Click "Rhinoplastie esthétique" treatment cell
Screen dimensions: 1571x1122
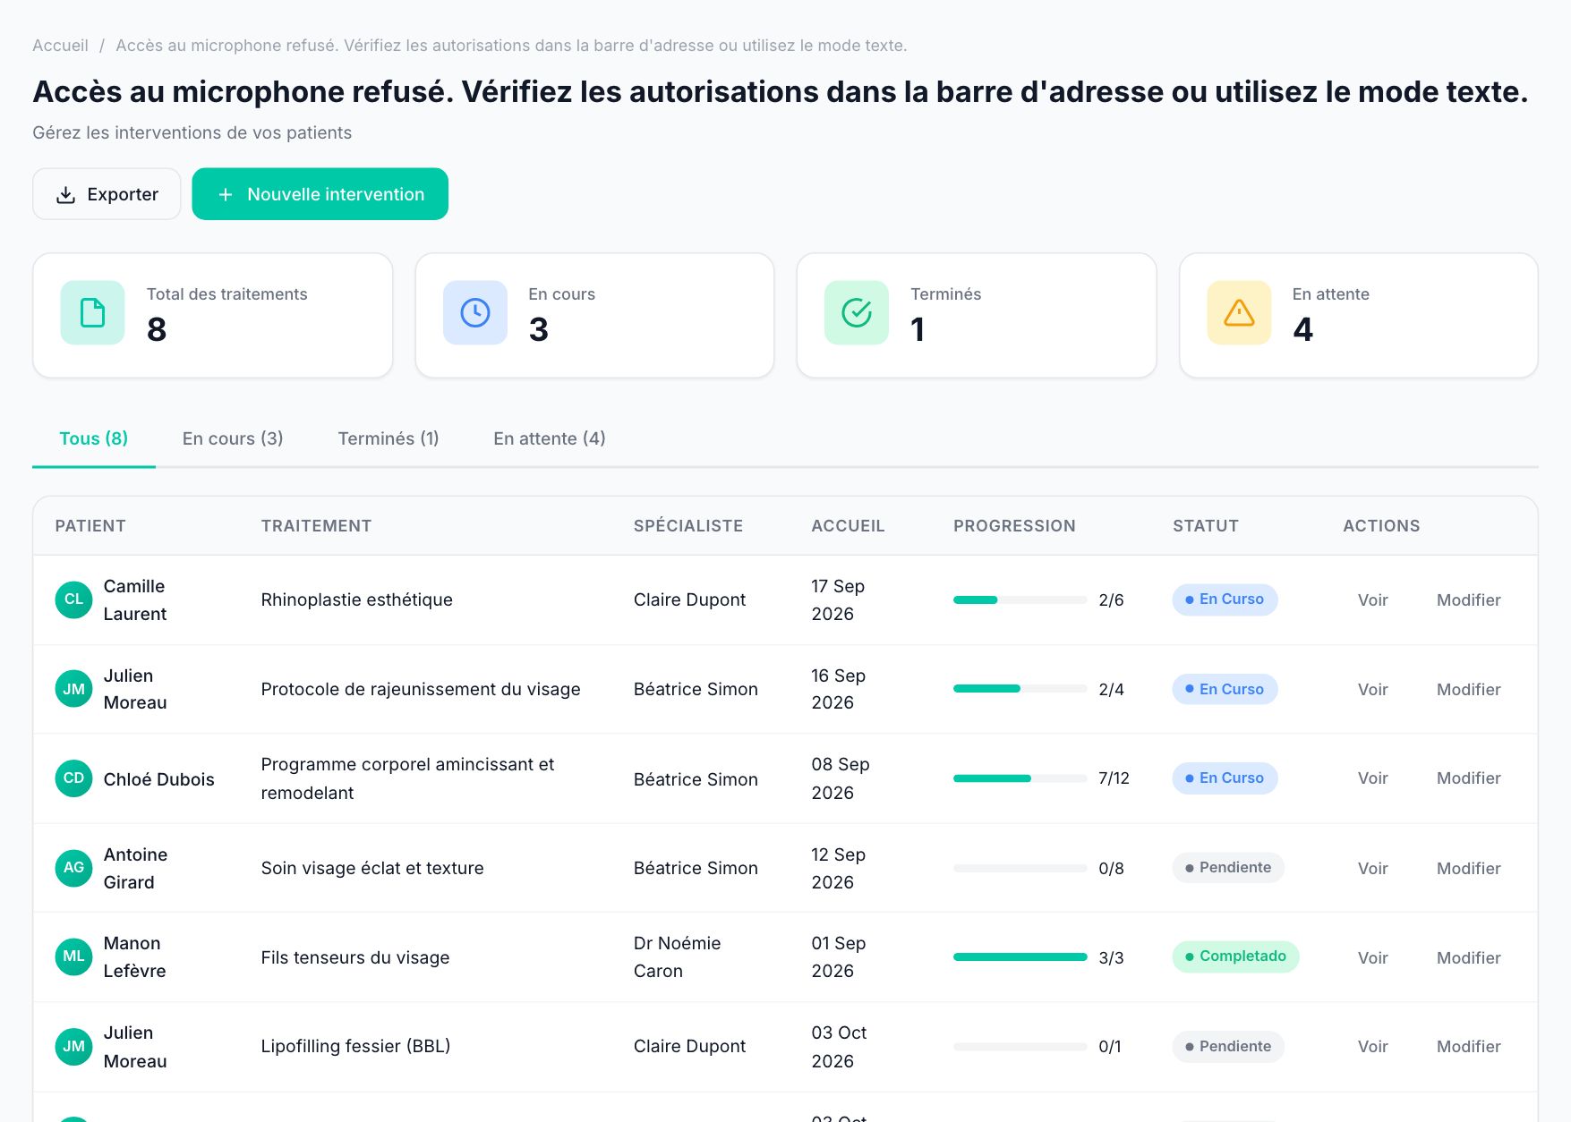coord(356,599)
